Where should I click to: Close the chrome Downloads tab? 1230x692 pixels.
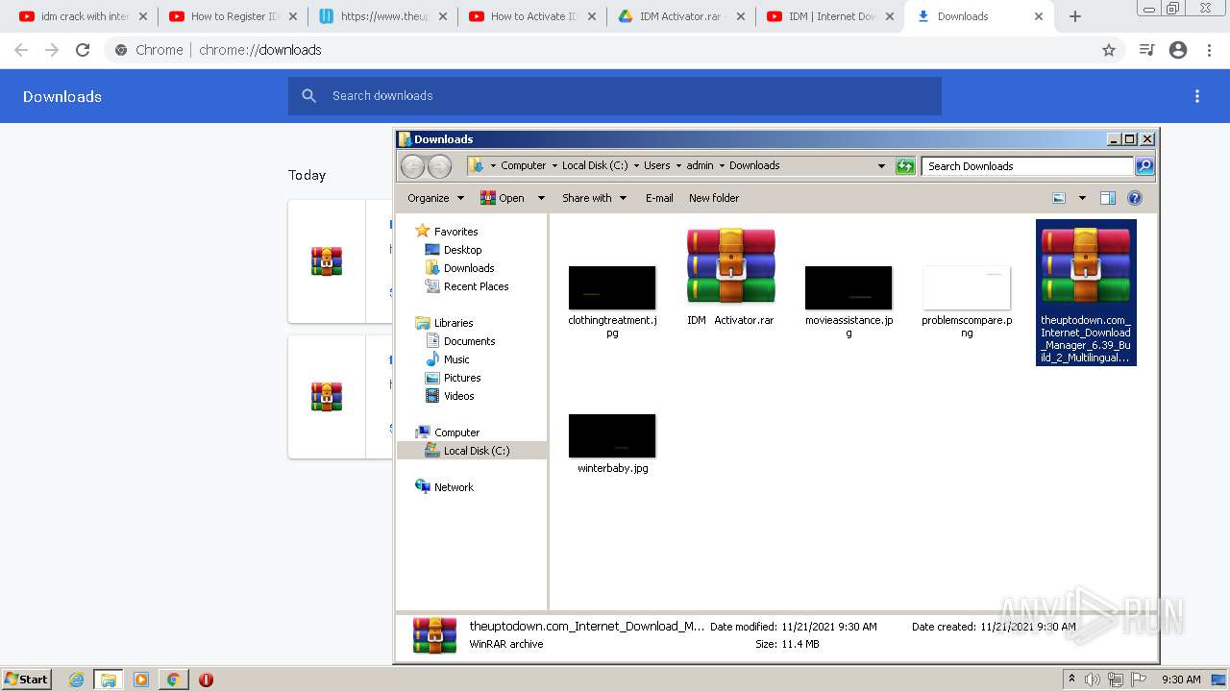(1039, 16)
